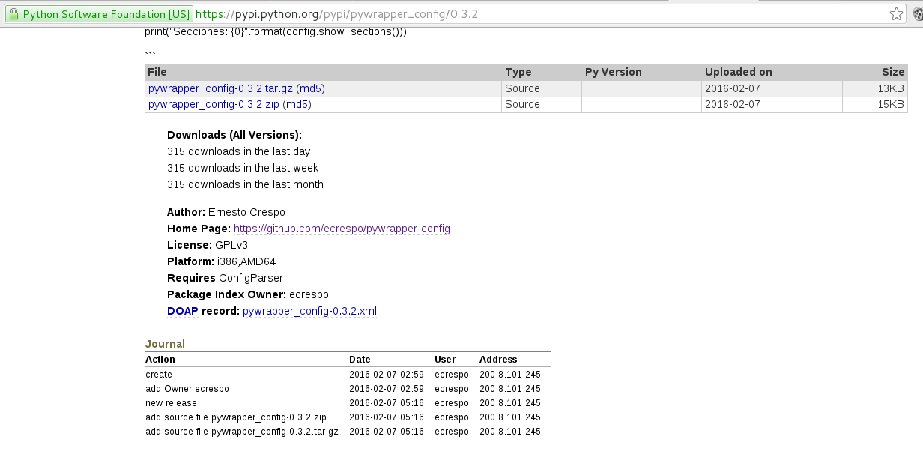Click the bookmark star in address bar
Screen dimensions: 923x460
896,14
